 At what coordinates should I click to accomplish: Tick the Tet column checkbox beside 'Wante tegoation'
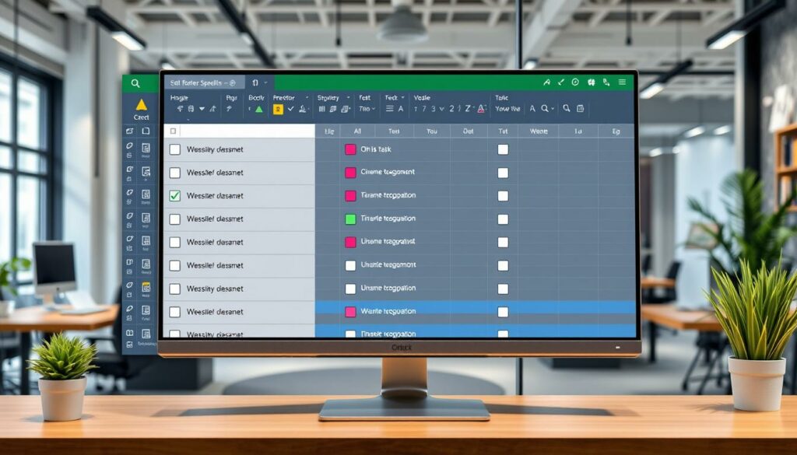(x=503, y=312)
